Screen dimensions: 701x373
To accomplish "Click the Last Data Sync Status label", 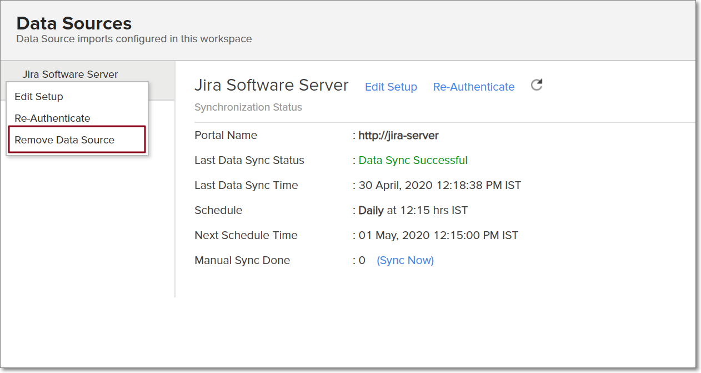I will click(x=249, y=161).
